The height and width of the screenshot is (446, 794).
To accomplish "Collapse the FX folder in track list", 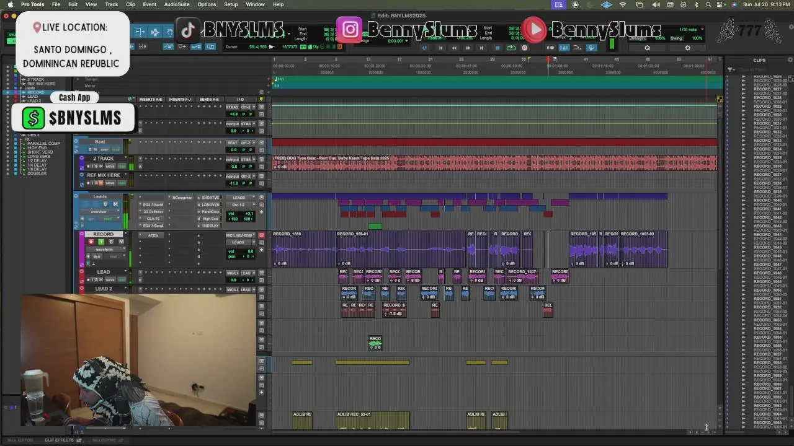I will click(x=20, y=139).
